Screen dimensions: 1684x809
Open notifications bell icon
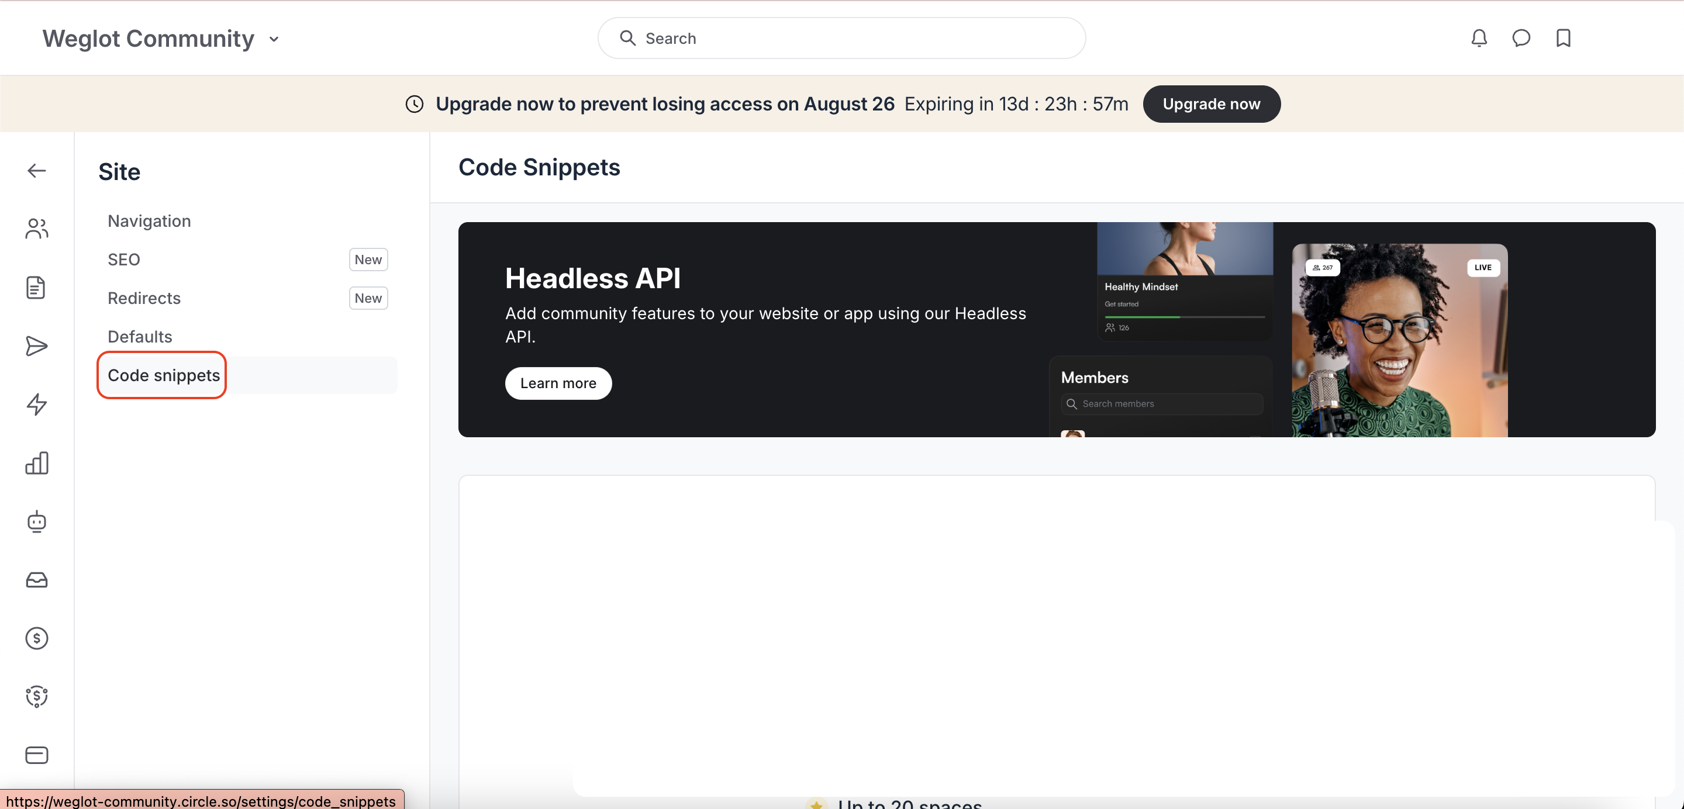click(1479, 38)
